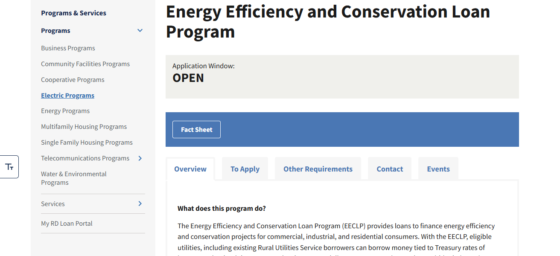Go to Single Family Housing Programs
This screenshot has height=256, width=560.
87,142
